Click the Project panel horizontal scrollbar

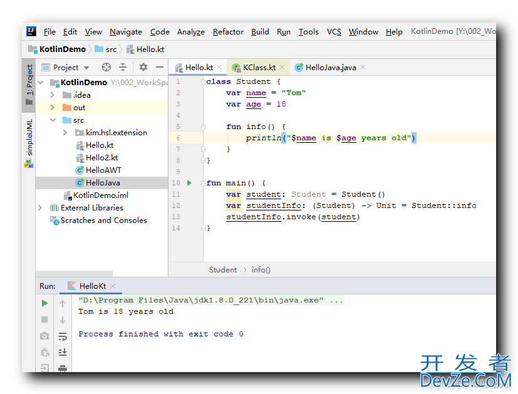point(75,274)
